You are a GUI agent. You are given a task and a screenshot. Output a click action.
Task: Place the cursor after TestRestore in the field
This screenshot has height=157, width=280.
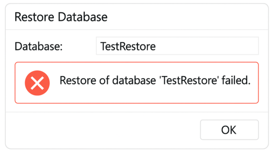point(156,47)
